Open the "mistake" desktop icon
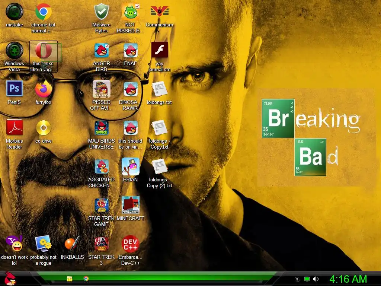381x286 pixels. (15, 12)
